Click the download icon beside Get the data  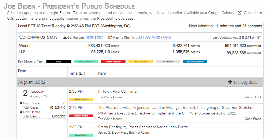tap(65, 37)
